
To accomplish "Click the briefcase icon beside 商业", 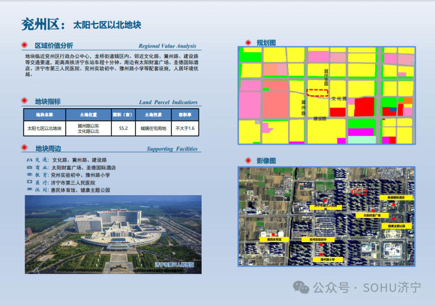I will 29,167.
